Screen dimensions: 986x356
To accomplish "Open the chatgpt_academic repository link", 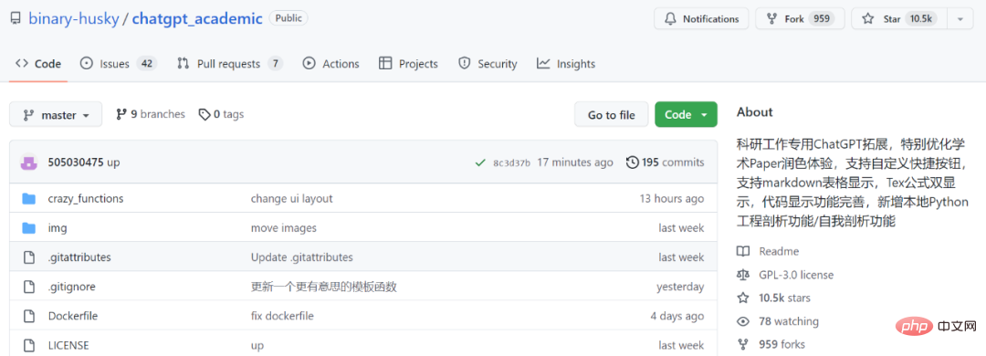I will click(x=197, y=18).
